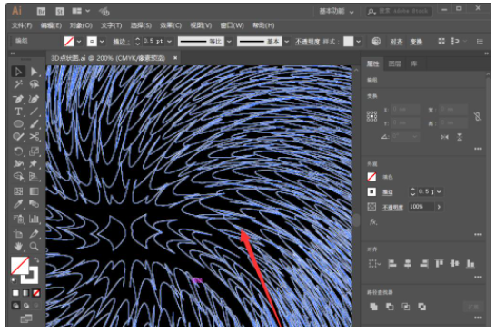
Task: Select the Artboard tool
Action: pyautogui.click(x=18, y=234)
